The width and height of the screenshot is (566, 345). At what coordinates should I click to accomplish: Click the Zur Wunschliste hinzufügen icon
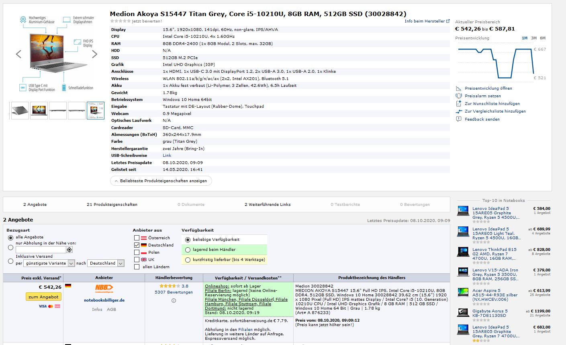click(x=459, y=103)
